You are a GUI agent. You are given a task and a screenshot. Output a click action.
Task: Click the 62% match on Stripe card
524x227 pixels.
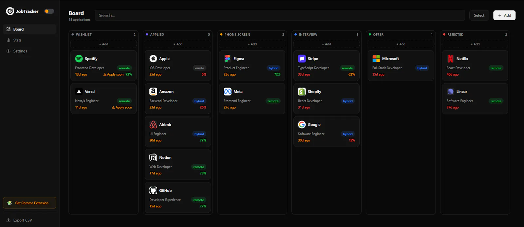click(351, 74)
